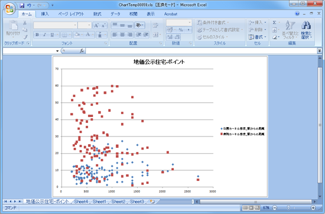Viewport: 325px width, 214px height.
Task: Switch to Page Layout view button
Action: point(251,207)
